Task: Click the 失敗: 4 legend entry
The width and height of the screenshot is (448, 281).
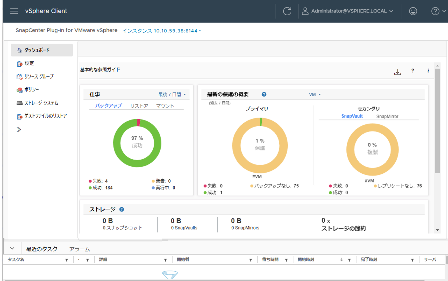Action: [x=98, y=181]
